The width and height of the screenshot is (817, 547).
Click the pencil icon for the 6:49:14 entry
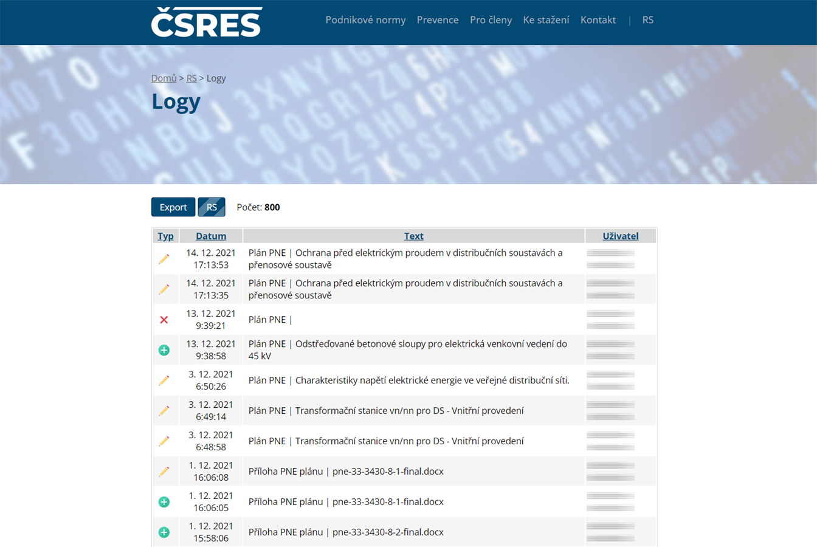click(x=164, y=411)
